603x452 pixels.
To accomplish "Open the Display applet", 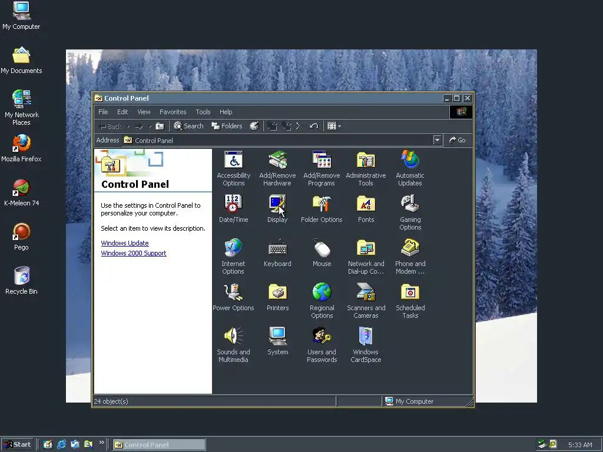I will point(277,209).
